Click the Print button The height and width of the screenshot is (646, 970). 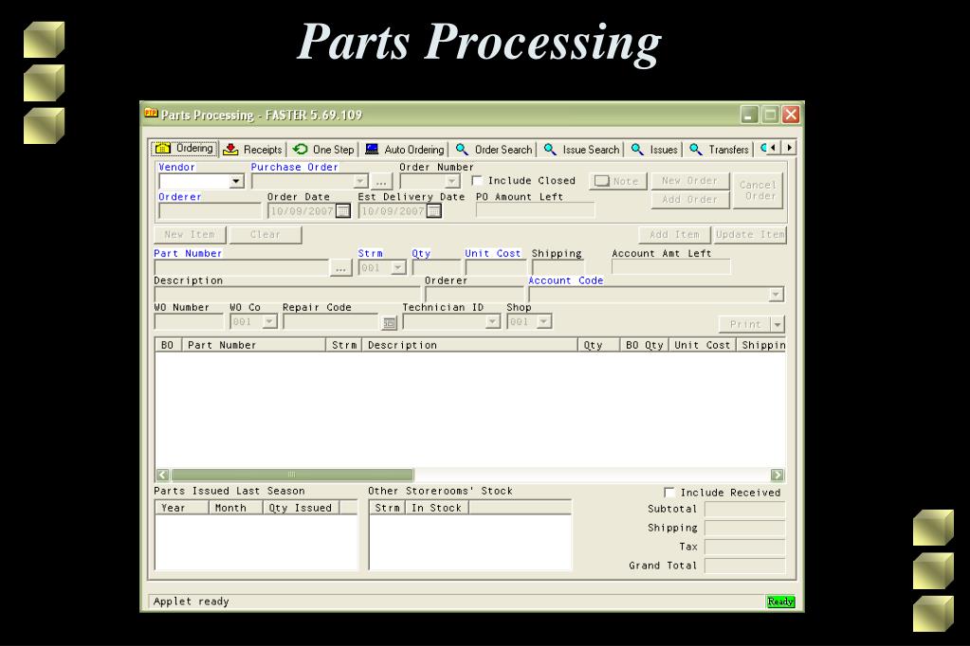(745, 325)
